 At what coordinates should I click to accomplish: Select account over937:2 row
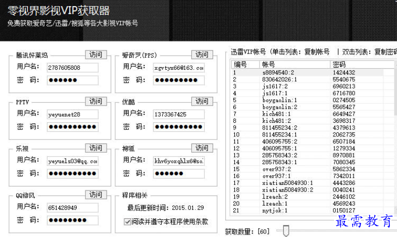click(308, 169)
